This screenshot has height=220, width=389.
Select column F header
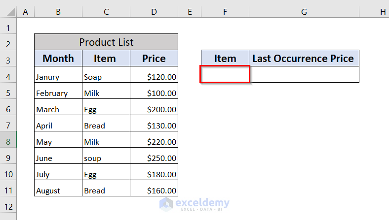pos(225,12)
